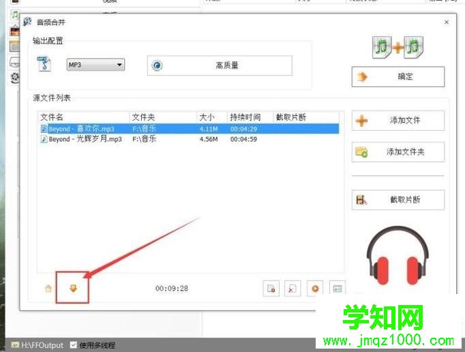This screenshot has height=352, width=465.
Task: Click the orange arrow icon beside 确定
Action: 362,77
